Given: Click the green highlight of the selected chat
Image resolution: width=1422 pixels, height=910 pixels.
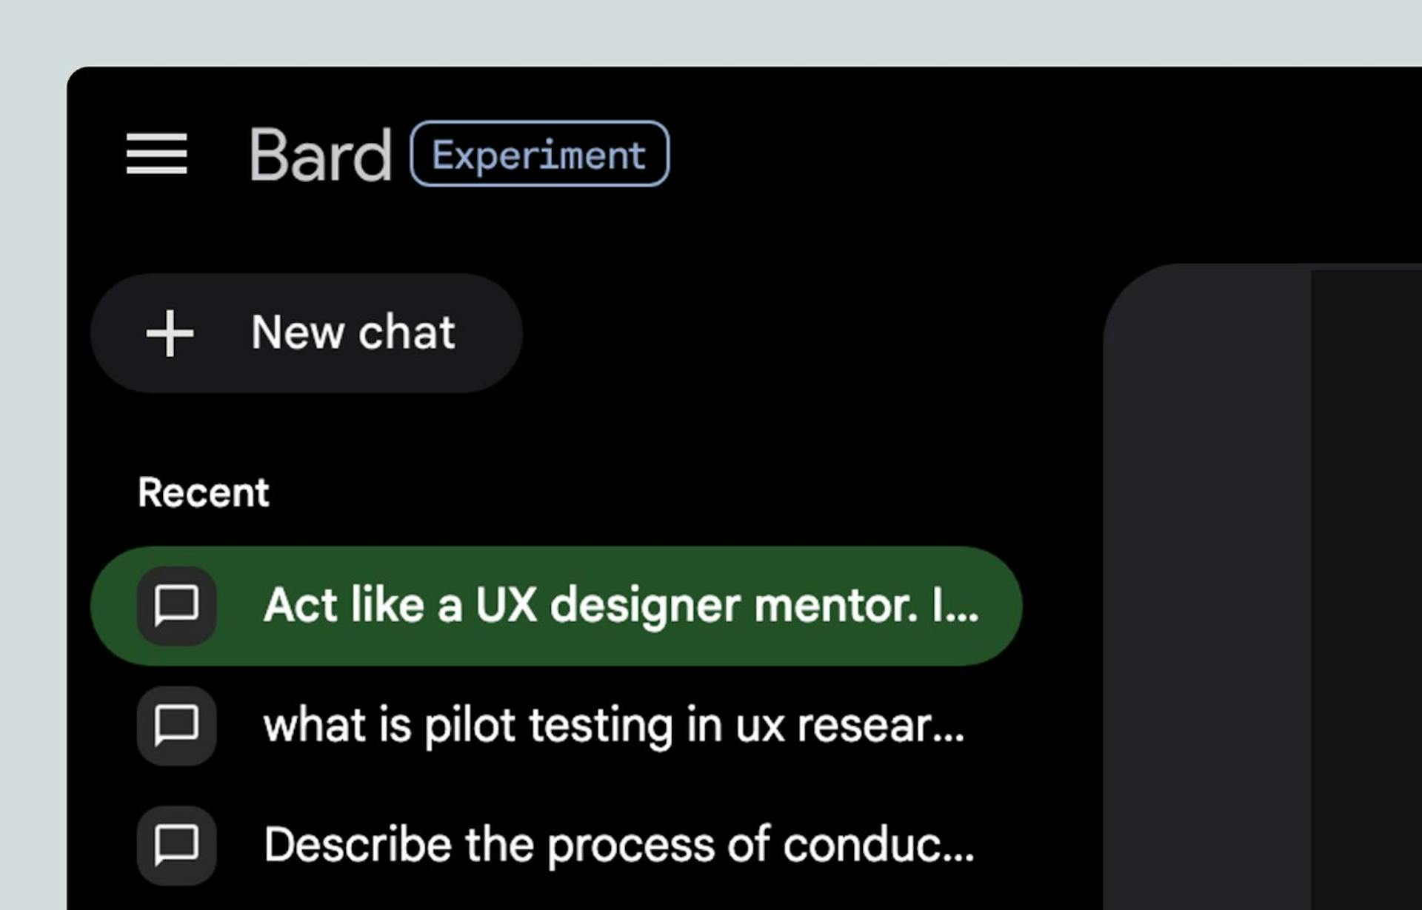Looking at the screenshot, I should click(x=1000, y=606).
